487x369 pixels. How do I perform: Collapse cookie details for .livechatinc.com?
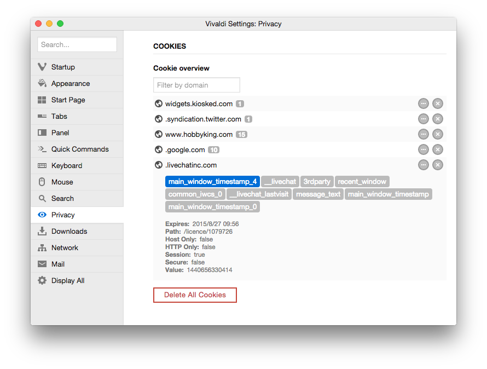pyautogui.click(x=424, y=165)
